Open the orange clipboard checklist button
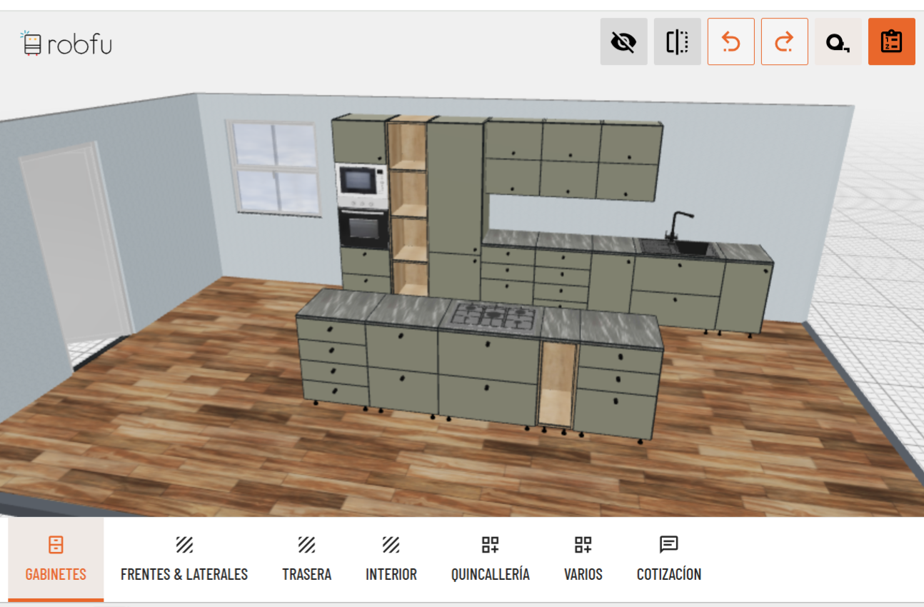 pyautogui.click(x=891, y=42)
